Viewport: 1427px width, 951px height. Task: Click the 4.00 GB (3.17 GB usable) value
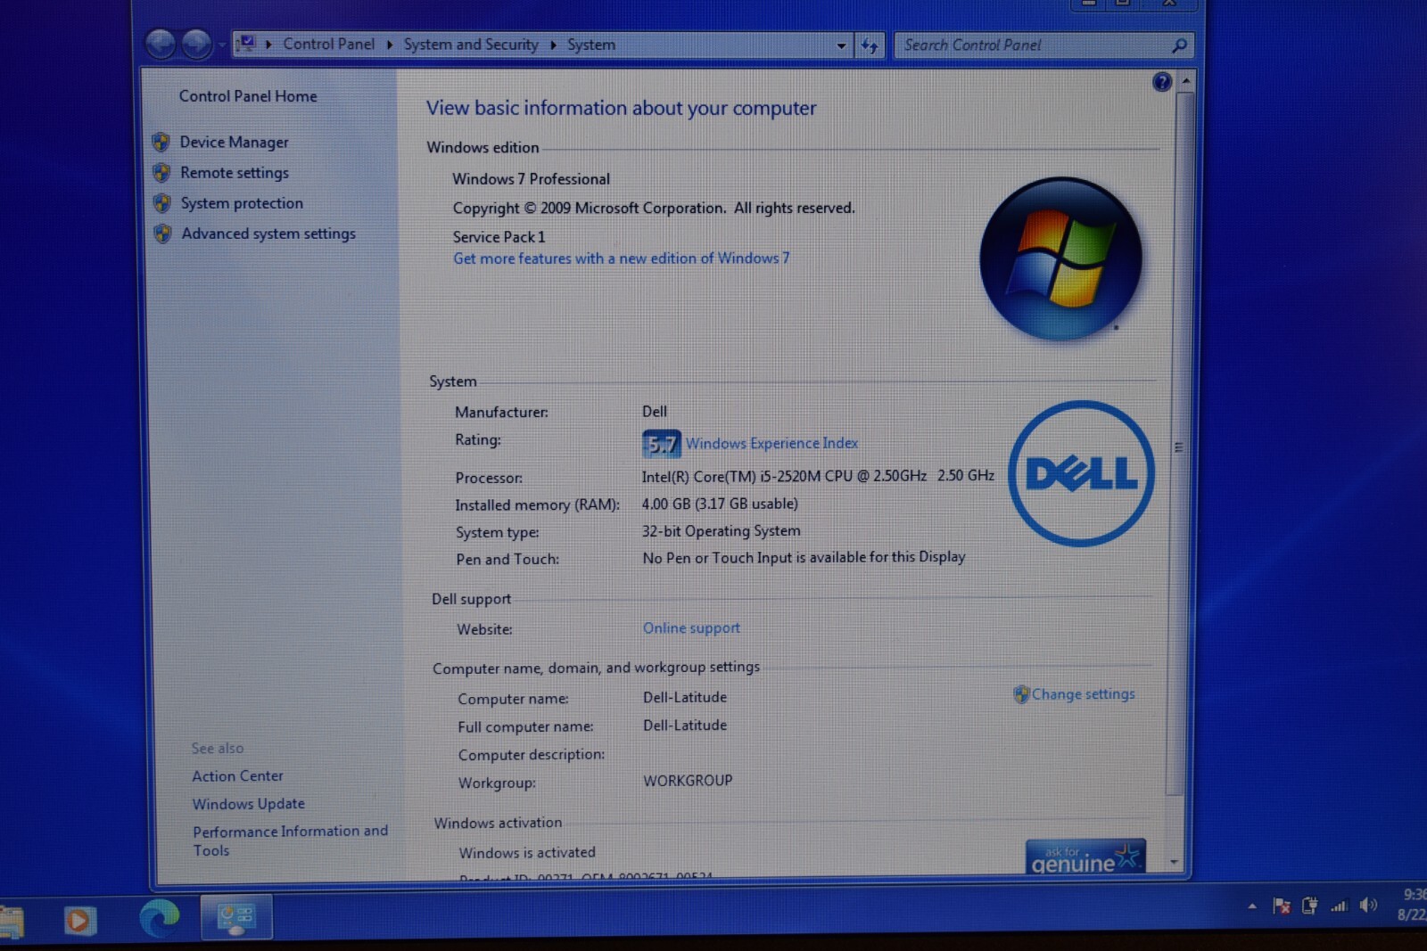[720, 504]
